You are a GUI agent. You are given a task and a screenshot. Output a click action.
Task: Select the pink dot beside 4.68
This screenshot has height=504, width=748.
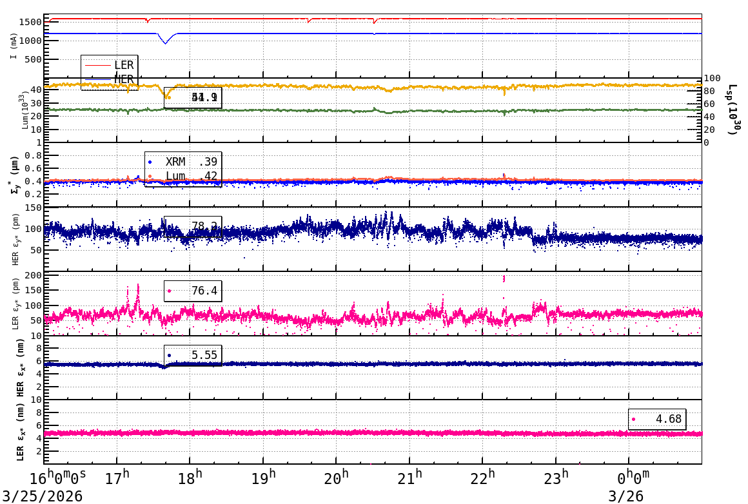pos(633,419)
